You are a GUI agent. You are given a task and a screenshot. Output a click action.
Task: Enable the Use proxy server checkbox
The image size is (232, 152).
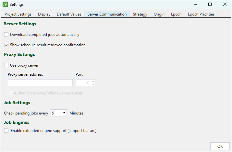coord(6,65)
